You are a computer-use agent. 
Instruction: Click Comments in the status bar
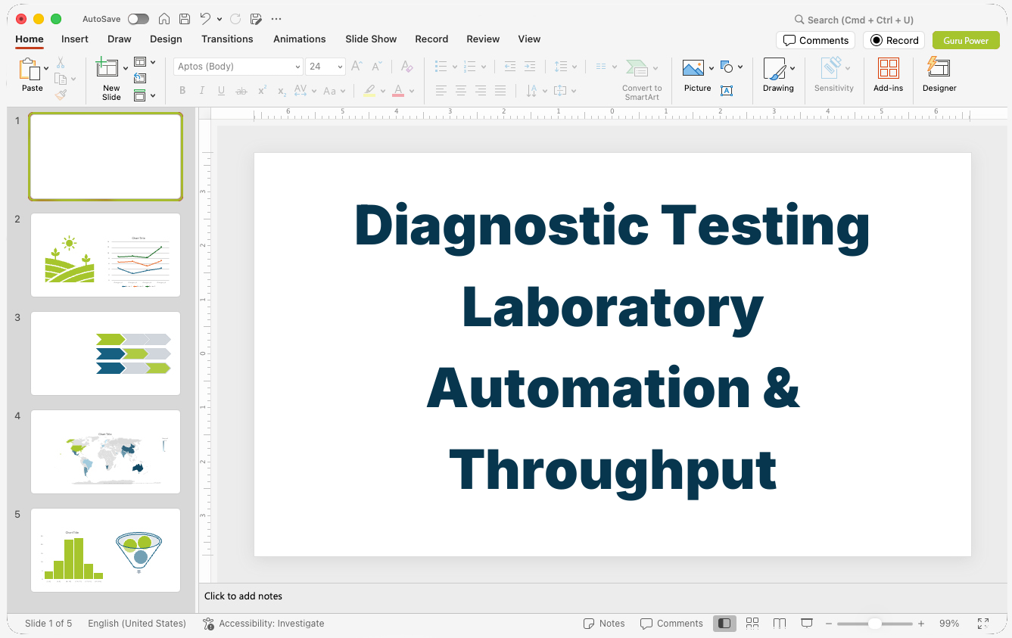[671, 624]
